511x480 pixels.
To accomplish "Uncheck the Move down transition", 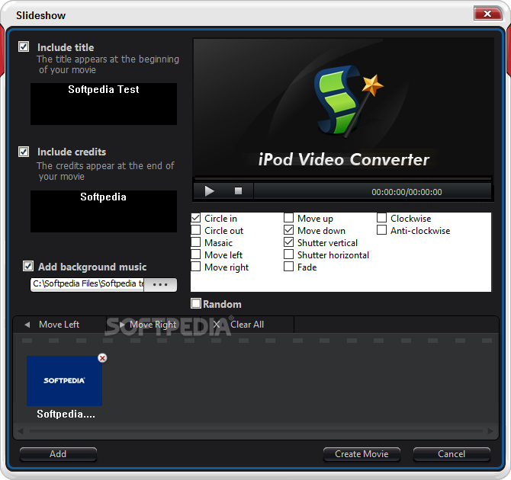I will [x=289, y=230].
